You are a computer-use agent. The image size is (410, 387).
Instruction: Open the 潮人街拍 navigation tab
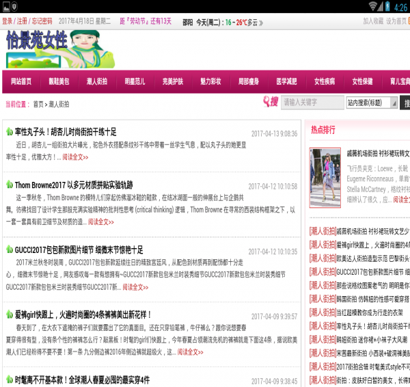coord(97,81)
